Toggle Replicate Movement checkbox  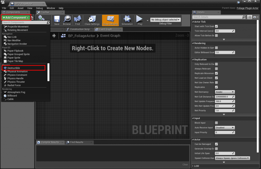(216, 73)
